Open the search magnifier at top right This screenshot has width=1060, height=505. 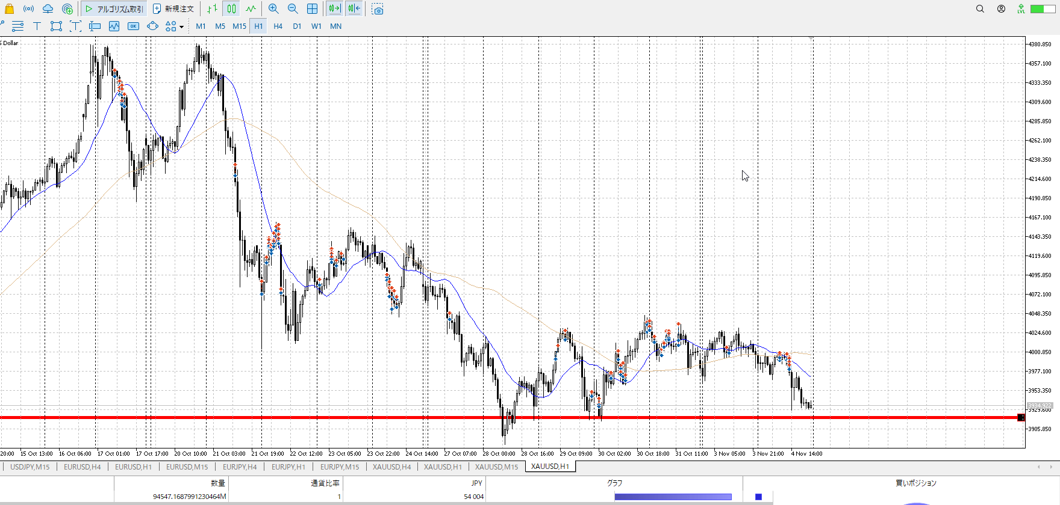click(x=980, y=9)
